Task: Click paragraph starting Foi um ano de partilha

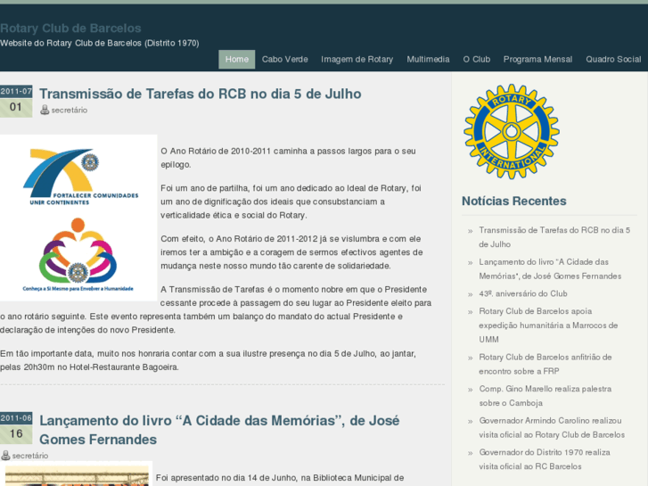Action: [x=291, y=202]
